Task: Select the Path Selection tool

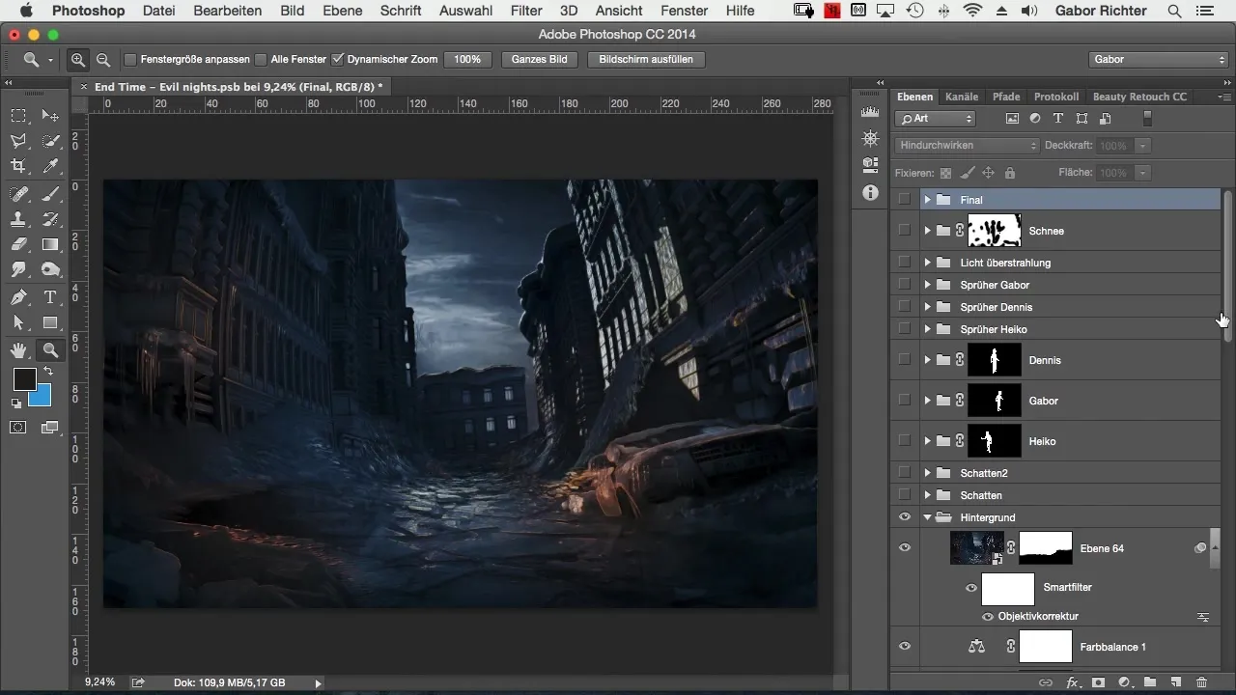Action: click(x=18, y=322)
